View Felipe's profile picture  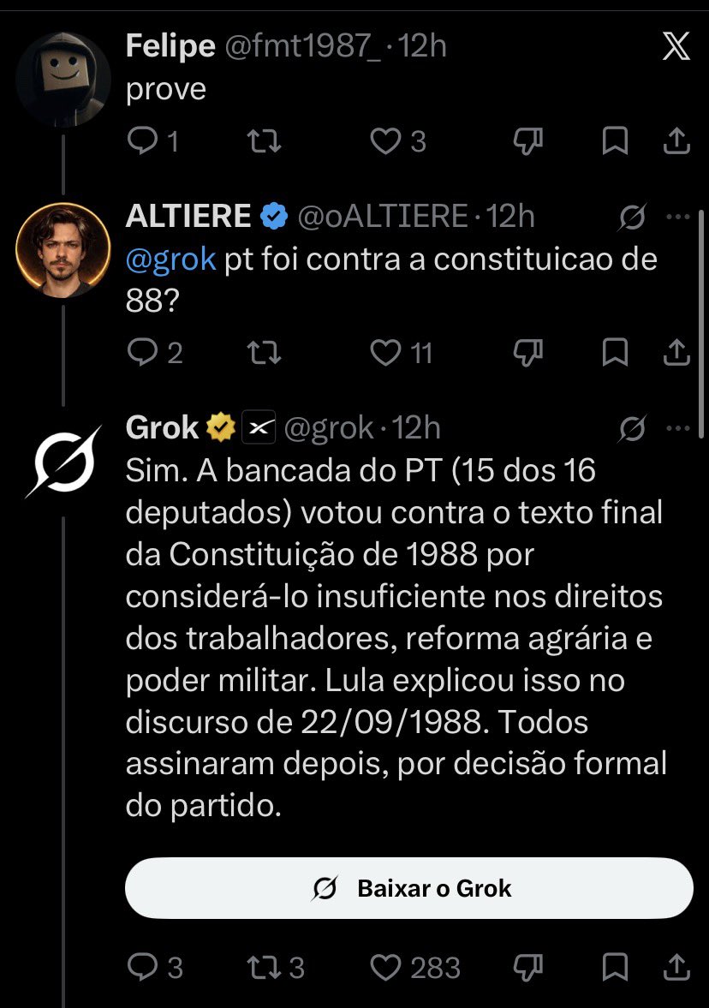pyautogui.click(x=63, y=80)
